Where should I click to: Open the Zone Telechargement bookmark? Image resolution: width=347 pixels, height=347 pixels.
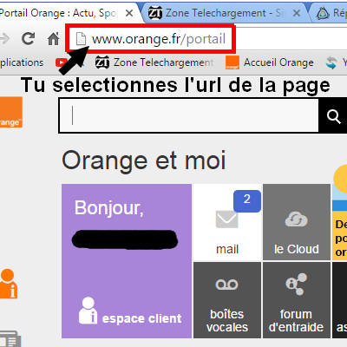point(154,62)
